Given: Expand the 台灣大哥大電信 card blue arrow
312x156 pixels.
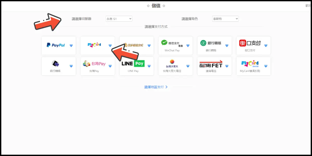Looking at the screenshot, I should click(x=188, y=66).
